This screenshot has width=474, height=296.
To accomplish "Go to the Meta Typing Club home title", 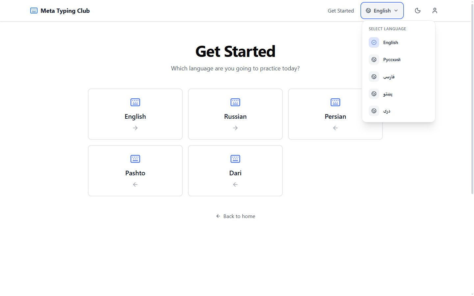I will [65, 11].
